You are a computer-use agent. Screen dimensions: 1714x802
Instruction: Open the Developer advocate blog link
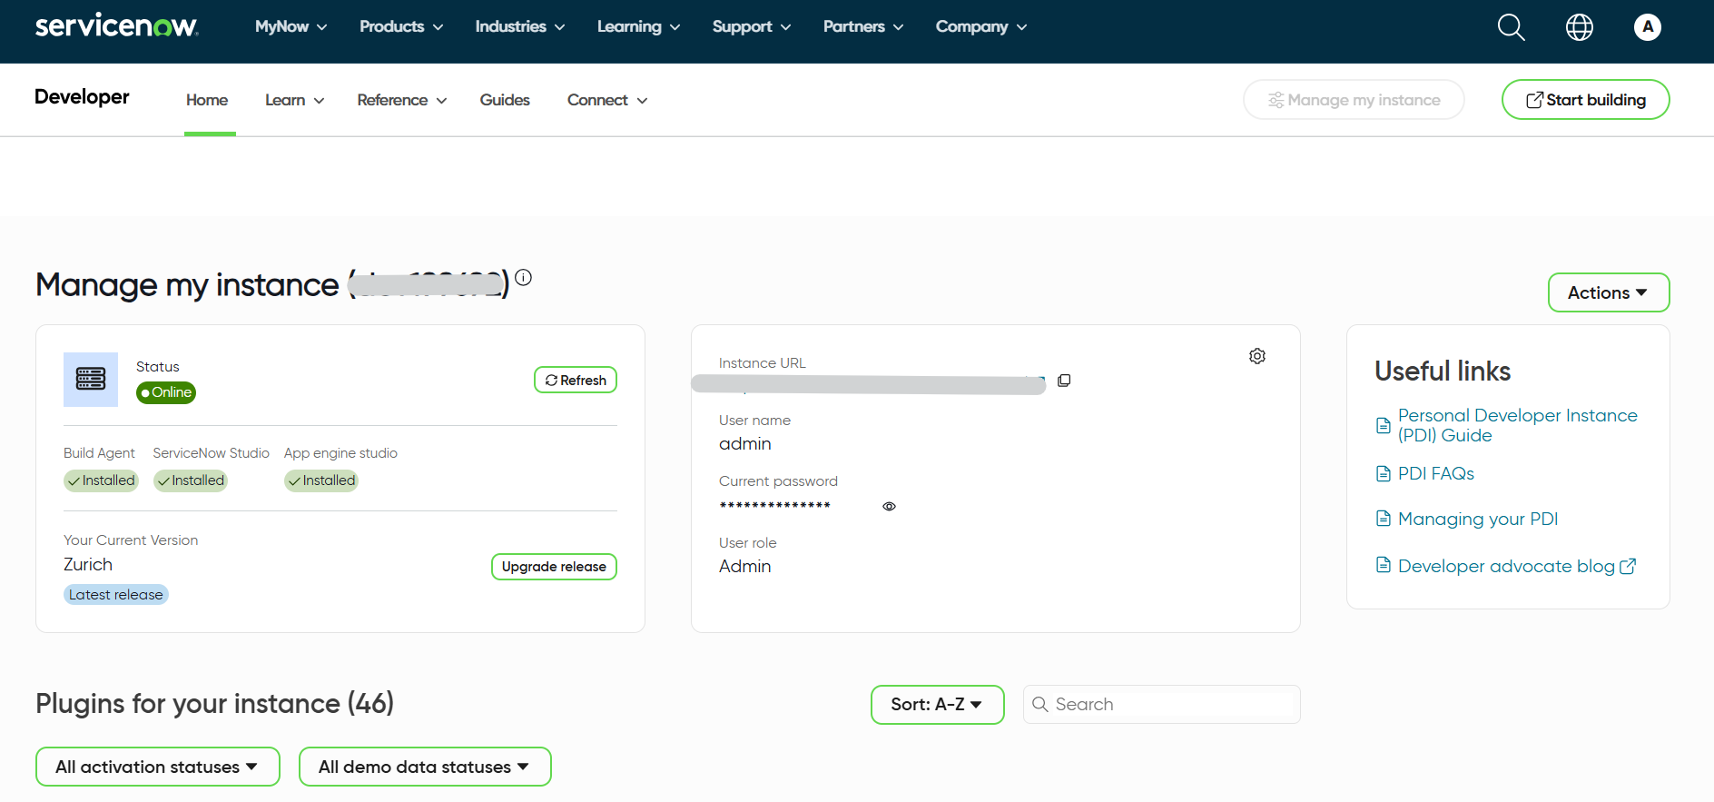1506,566
